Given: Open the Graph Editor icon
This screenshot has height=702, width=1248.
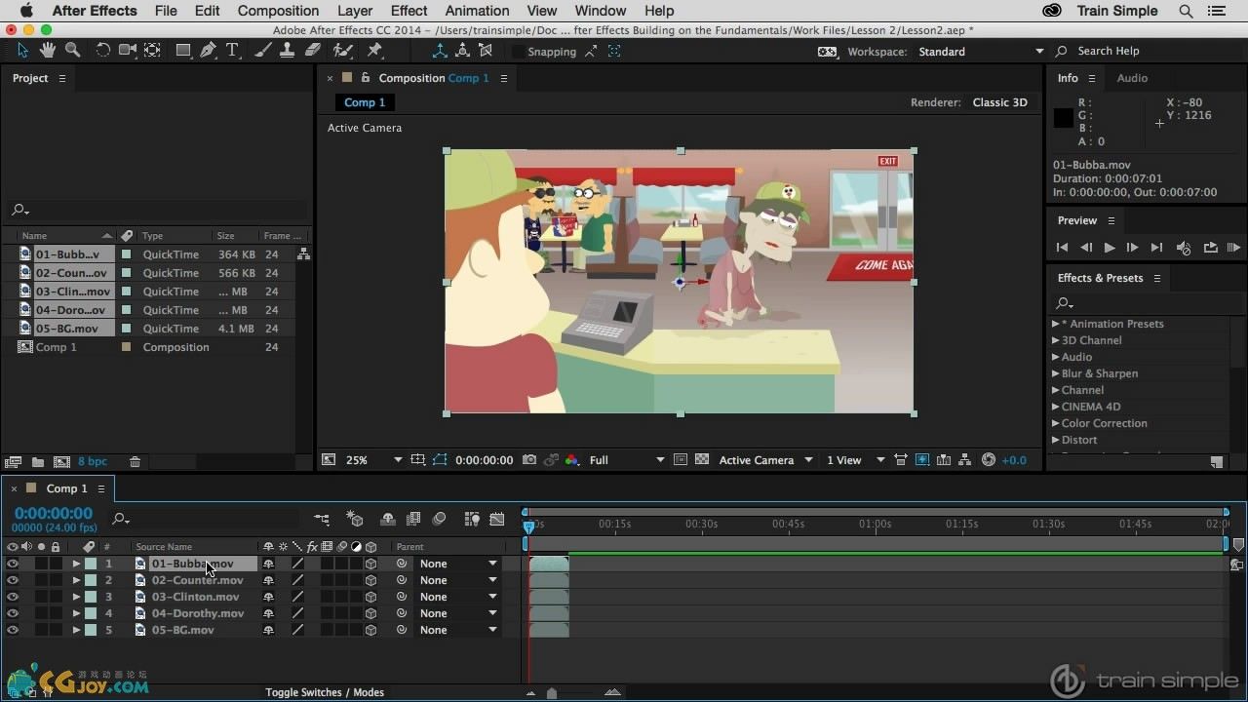Looking at the screenshot, I should coord(497,520).
